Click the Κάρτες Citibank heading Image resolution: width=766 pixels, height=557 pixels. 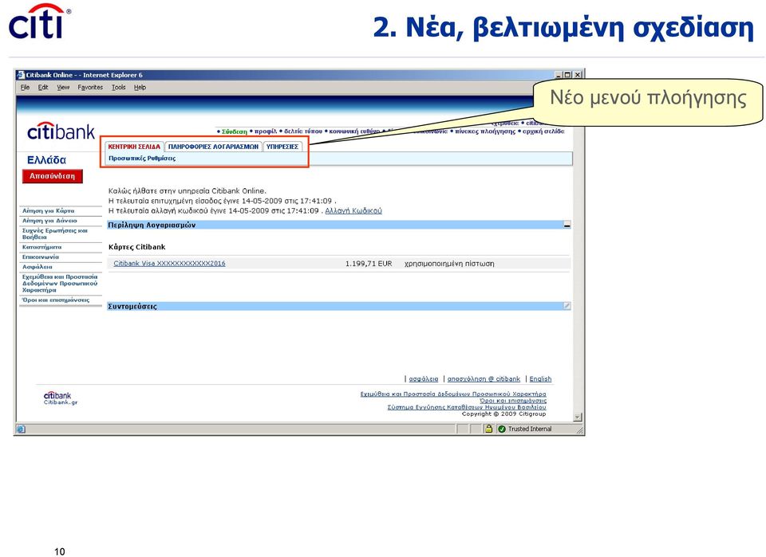pyautogui.click(x=136, y=247)
